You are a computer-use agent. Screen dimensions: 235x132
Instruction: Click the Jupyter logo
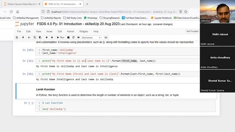25,24
